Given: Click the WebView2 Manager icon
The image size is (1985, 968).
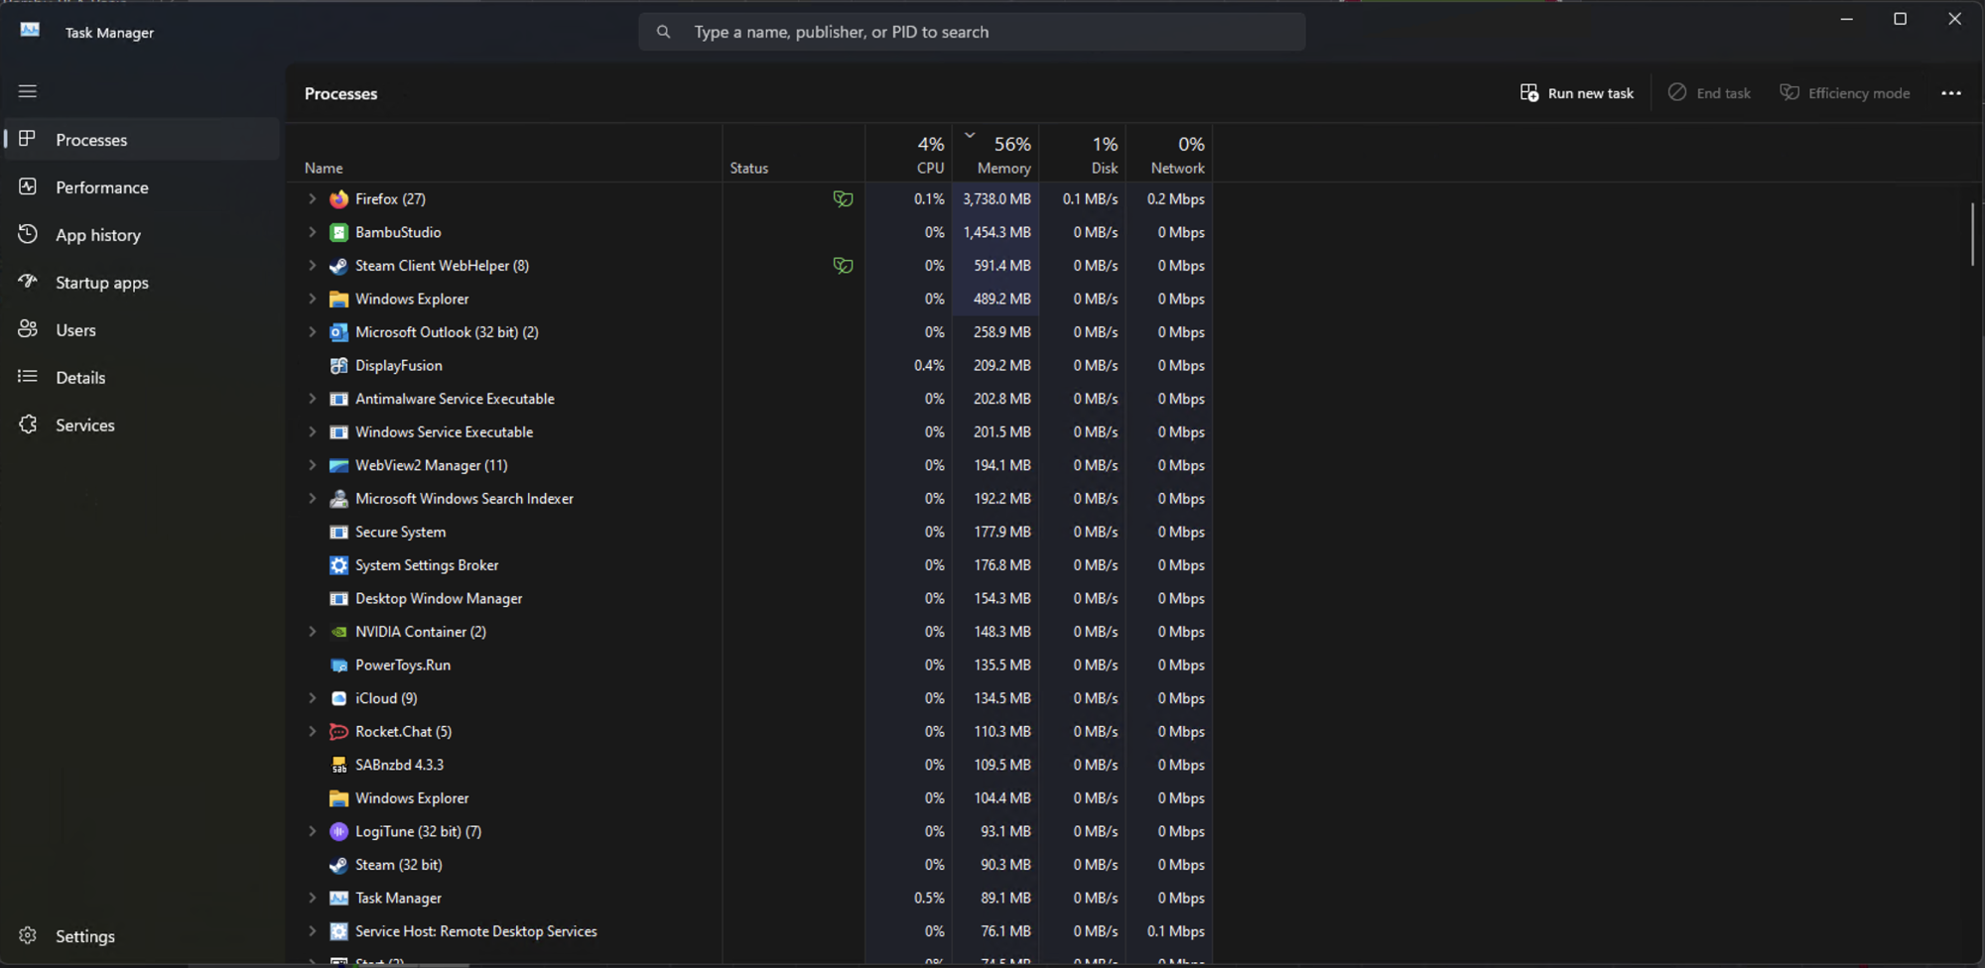Looking at the screenshot, I should pos(338,465).
